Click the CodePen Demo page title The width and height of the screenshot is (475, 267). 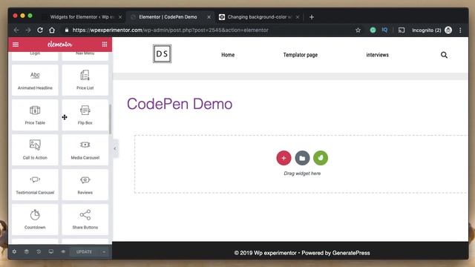(x=180, y=104)
